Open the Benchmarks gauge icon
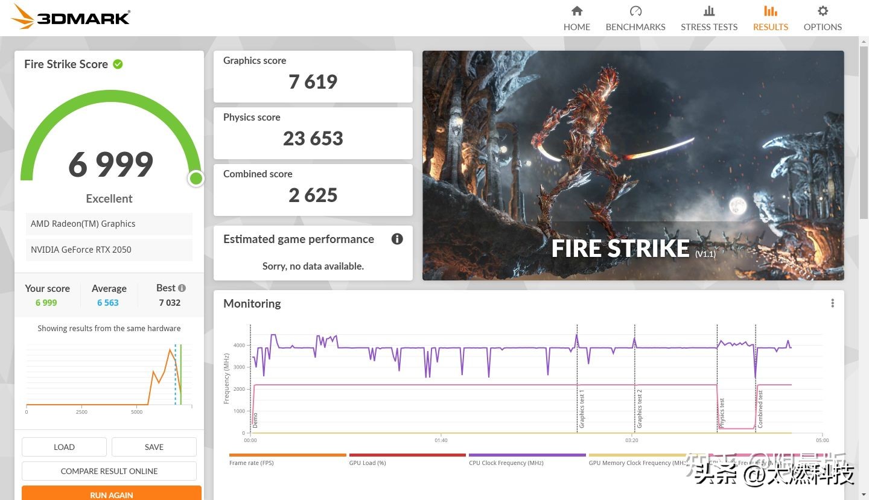This screenshot has height=500, width=869. point(635,11)
